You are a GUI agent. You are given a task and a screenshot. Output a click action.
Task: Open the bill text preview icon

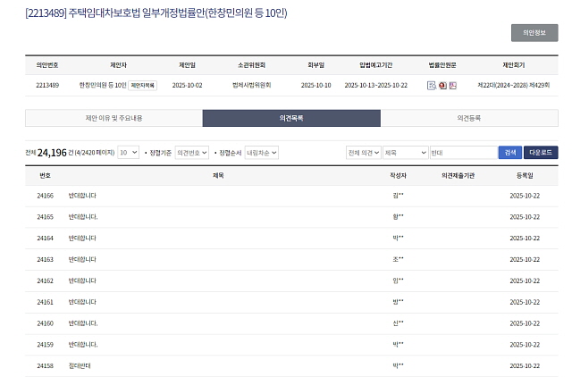pos(432,86)
